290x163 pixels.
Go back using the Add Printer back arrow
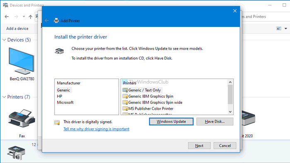(x=46, y=21)
